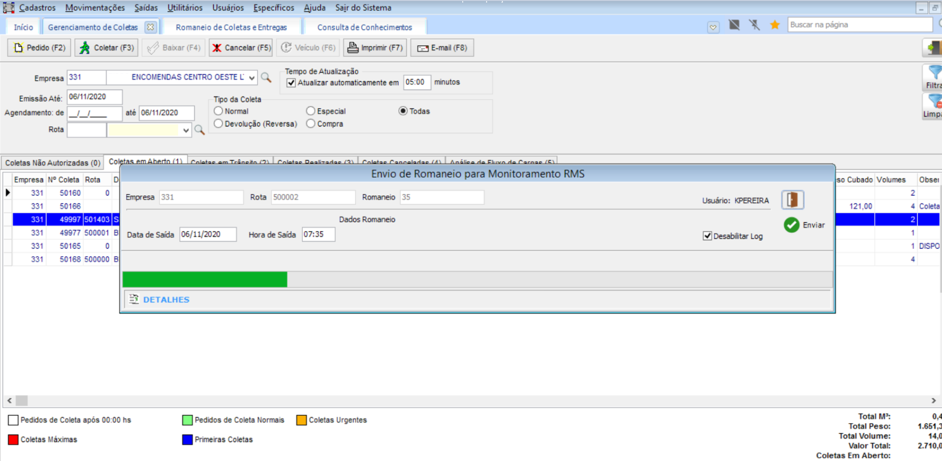Click the horizontal scrollbar thumb under the grid
942x461 pixels.
point(22,400)
